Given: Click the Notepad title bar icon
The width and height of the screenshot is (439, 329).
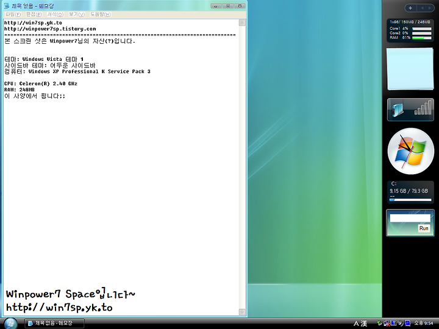Looking at the screenshot, I should pyautogui.click(x=7, y=5).
